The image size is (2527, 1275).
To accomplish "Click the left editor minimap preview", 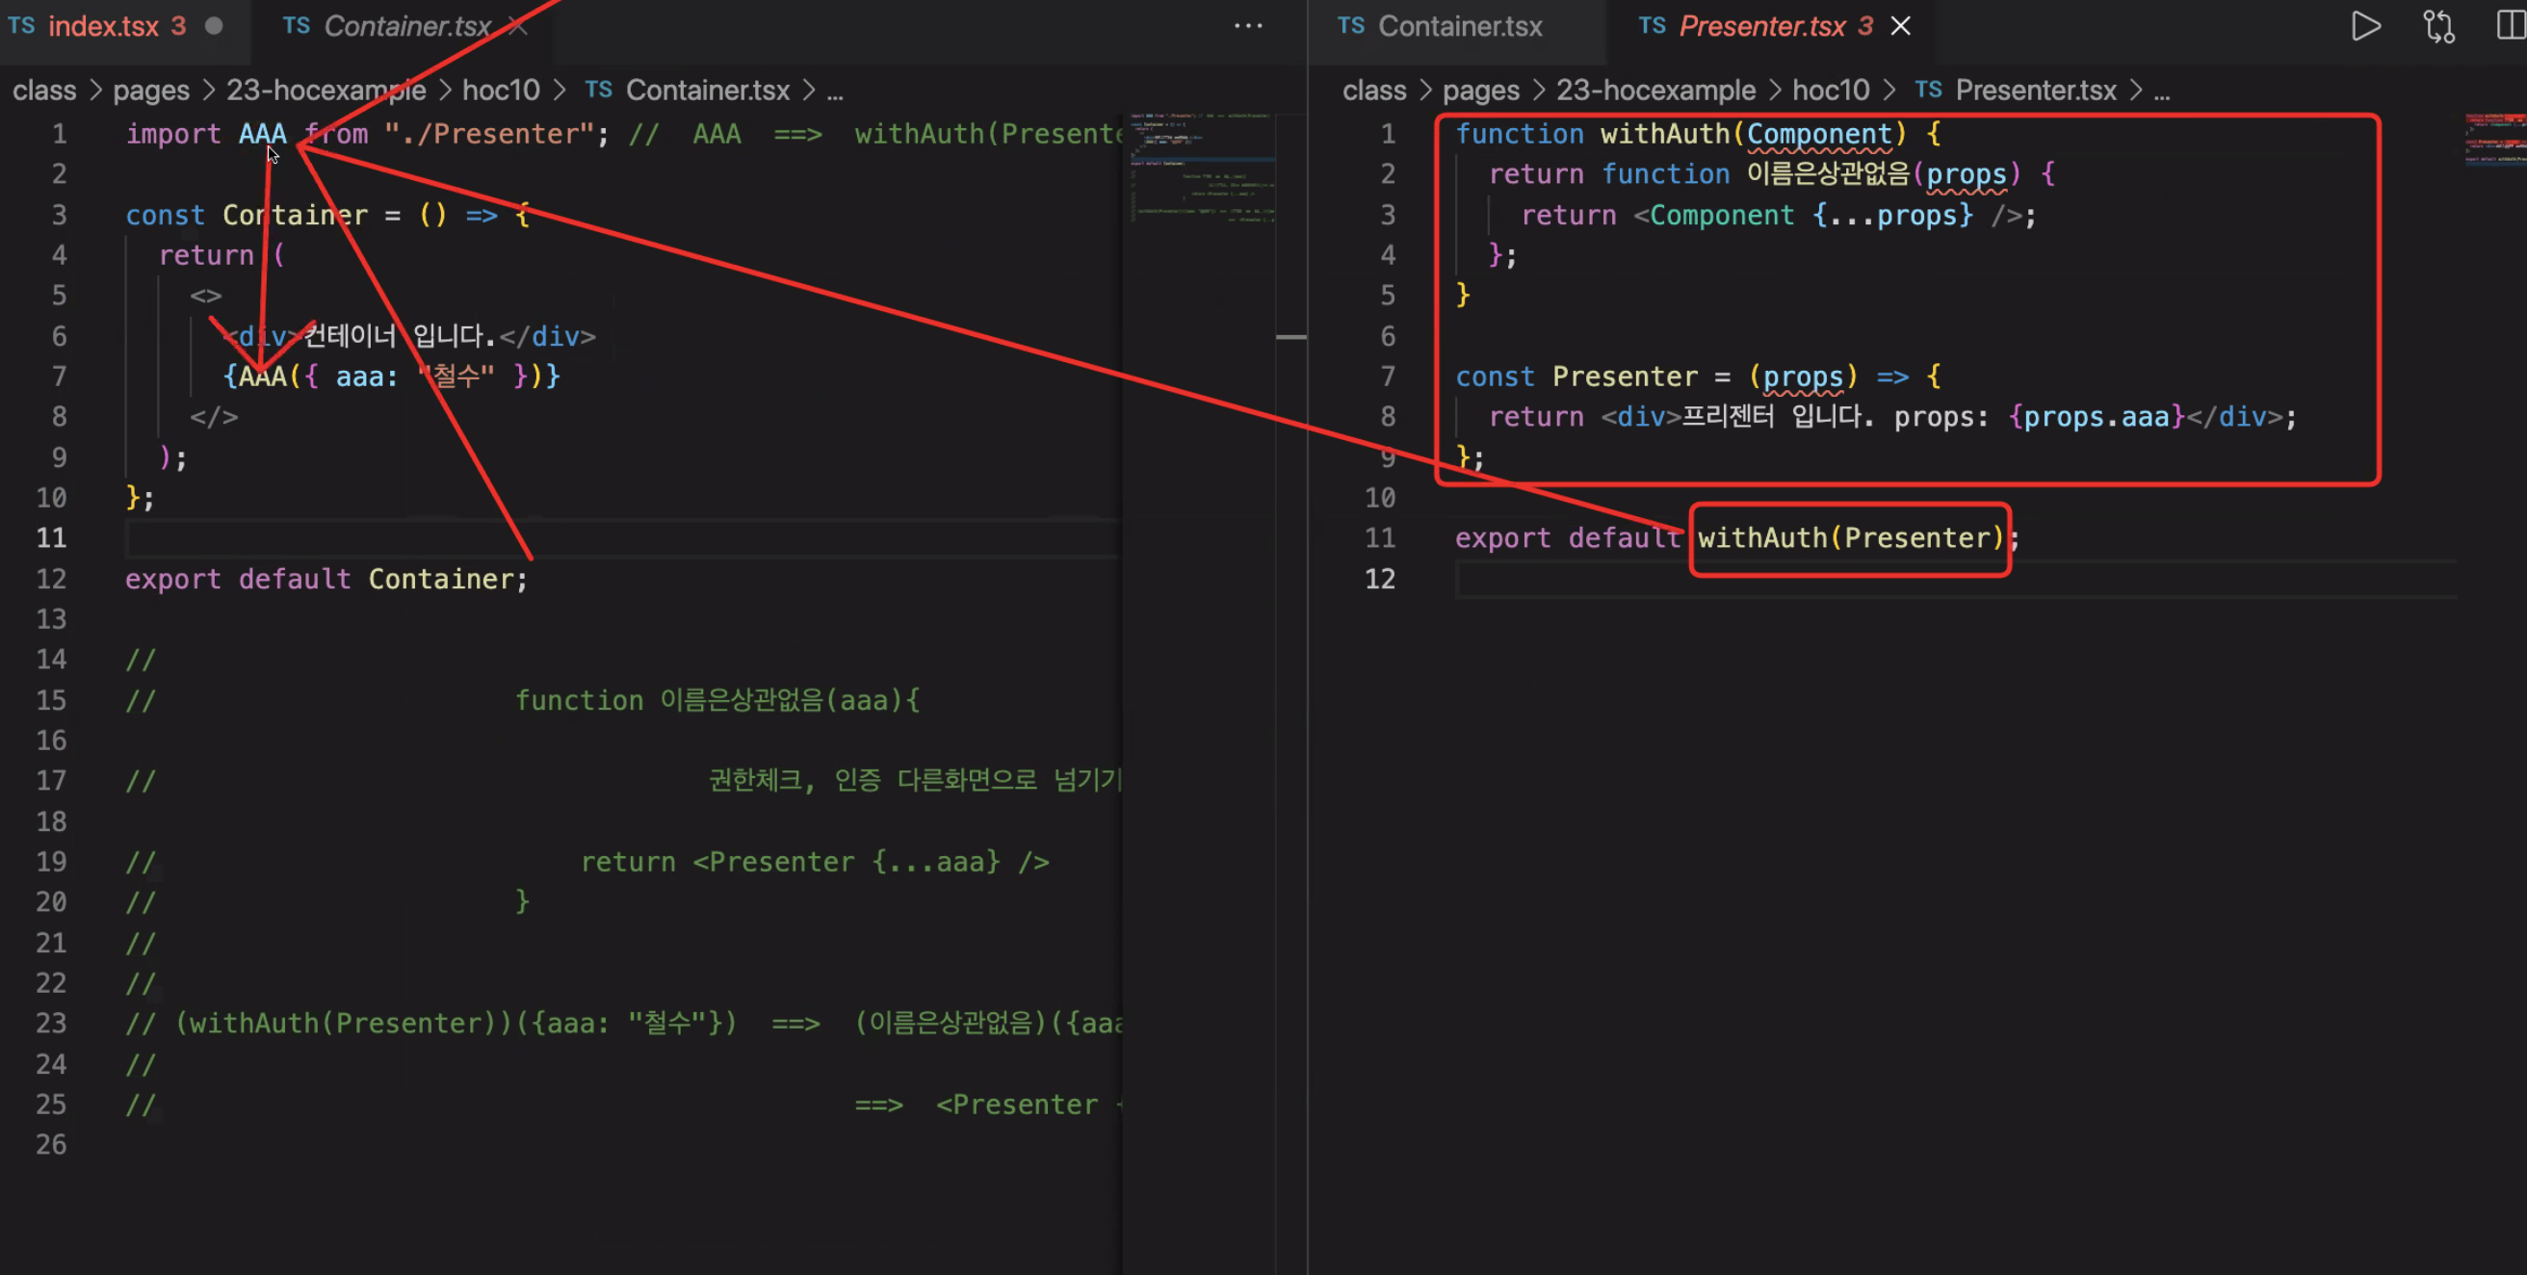I will [x=1202, y=167].
